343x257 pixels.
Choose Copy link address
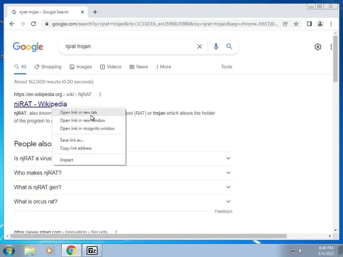click(89, 148)
